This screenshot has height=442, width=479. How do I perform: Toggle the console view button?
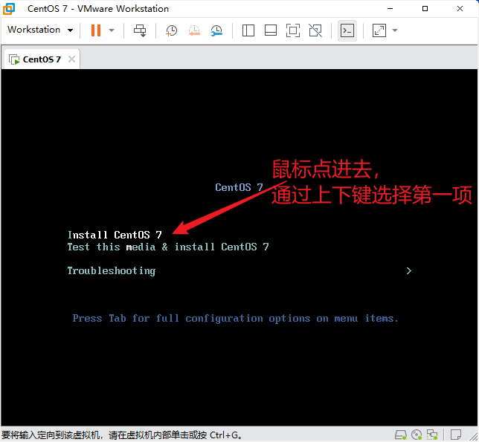click(x=347, y=30)
